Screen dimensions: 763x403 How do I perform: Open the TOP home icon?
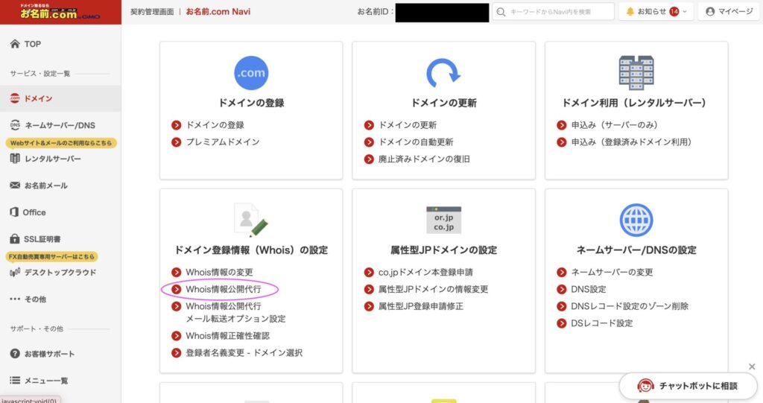coord(15,44)
